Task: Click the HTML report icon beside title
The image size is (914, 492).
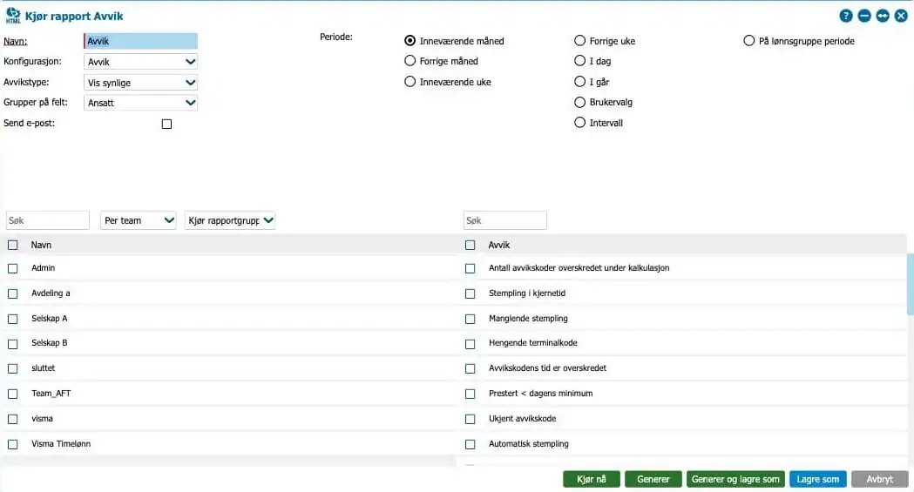Action: [x=13, y=16]
